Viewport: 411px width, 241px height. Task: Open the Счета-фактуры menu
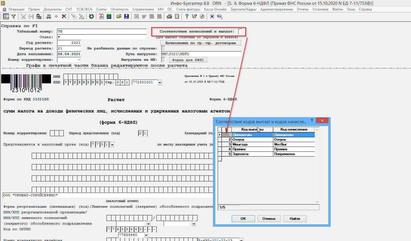click(188, 9)
